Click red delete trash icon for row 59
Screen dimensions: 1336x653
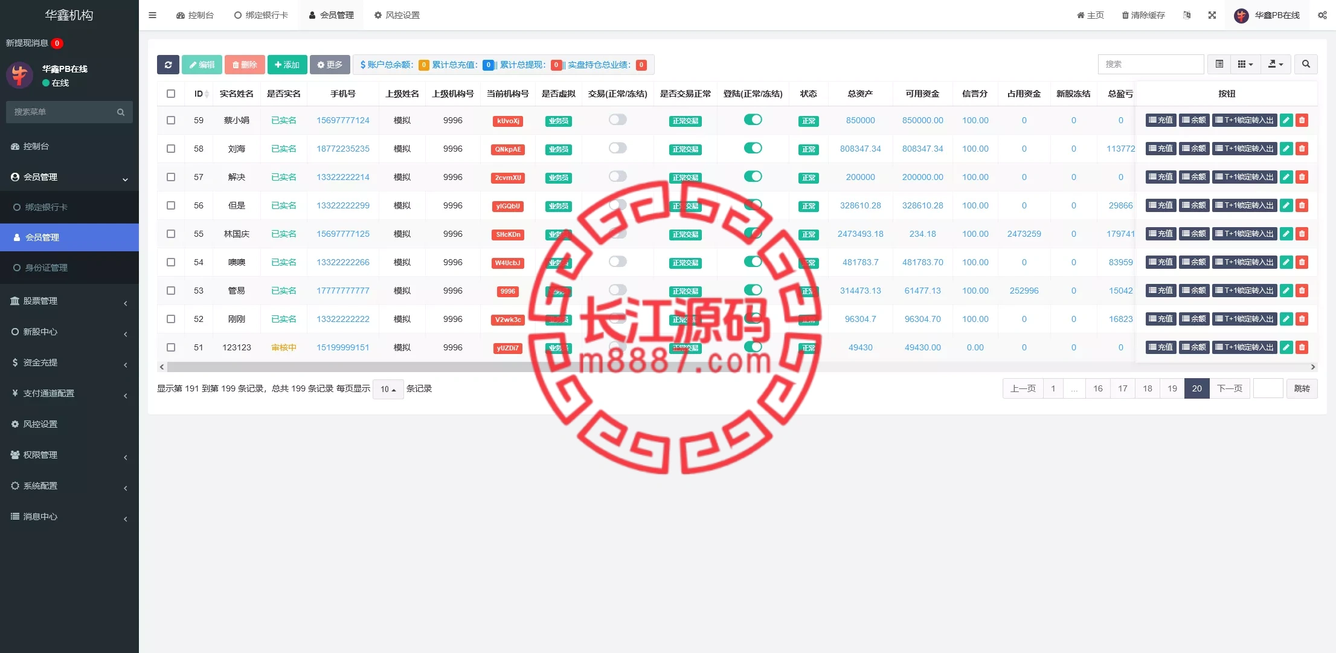(1302, 120)
